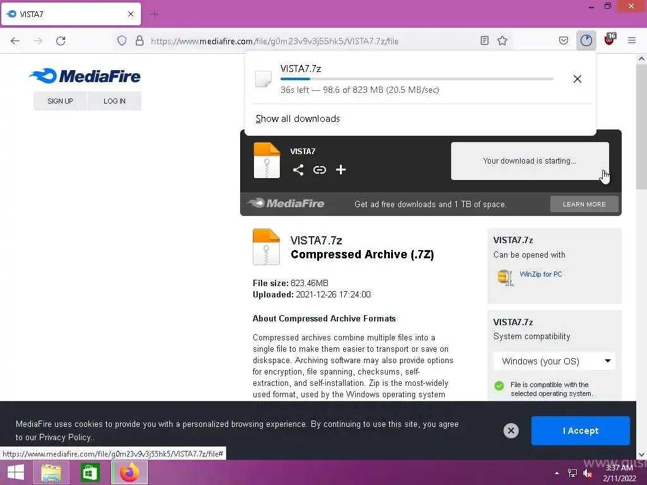Viewport: 647px width, 485px height.
Task: Click the MediaFire logo at top left
Action: point(85,76)
